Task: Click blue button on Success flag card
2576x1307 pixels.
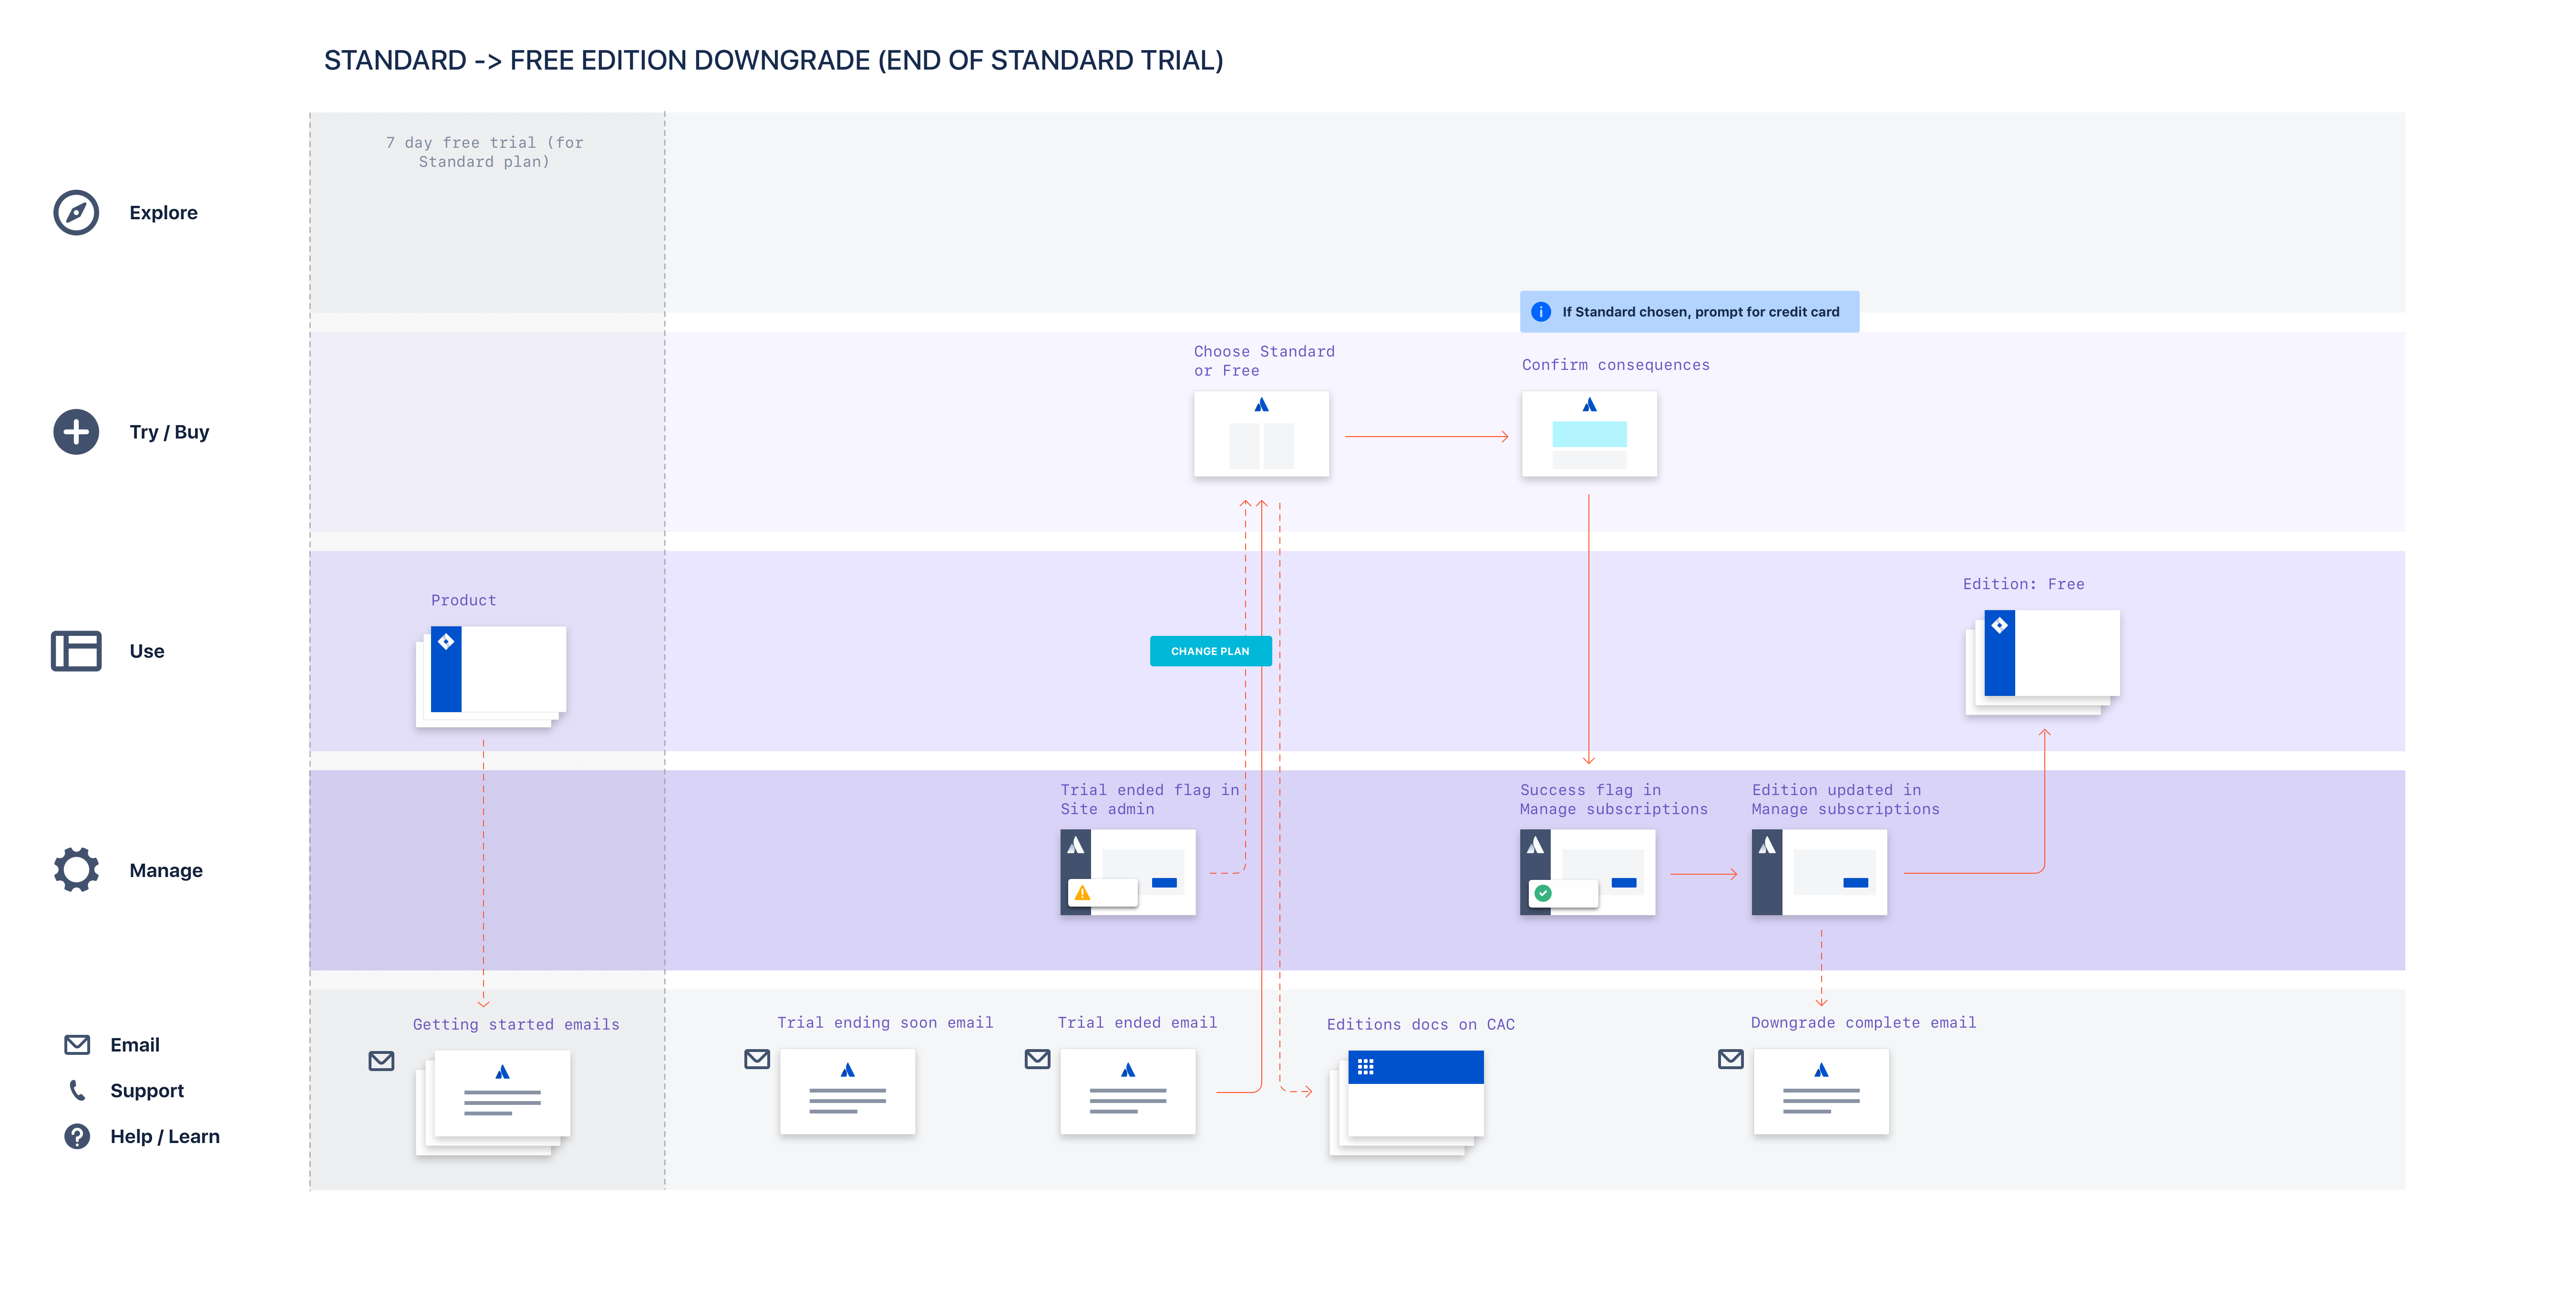Action: (x=1624, y=882)
